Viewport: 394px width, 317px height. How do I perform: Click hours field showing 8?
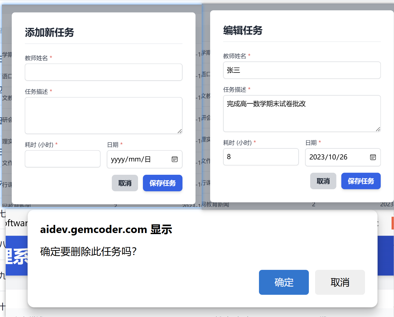pos(261,157)
